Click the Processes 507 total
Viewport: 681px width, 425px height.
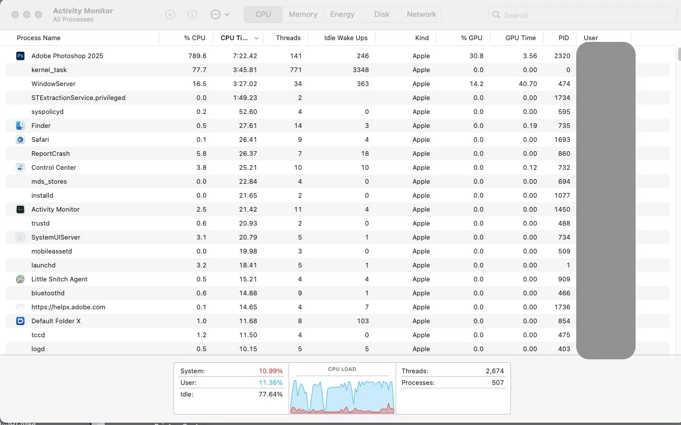coord(498,383)
